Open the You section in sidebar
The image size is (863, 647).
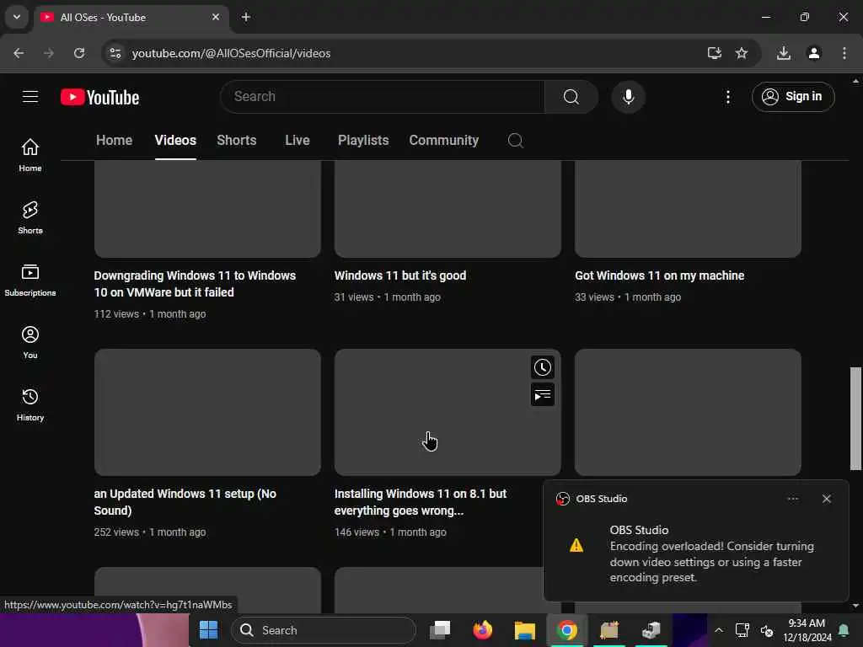point(30,342)
